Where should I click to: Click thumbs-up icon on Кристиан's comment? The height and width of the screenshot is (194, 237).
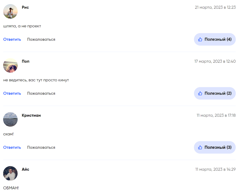[x=200, y=147]
